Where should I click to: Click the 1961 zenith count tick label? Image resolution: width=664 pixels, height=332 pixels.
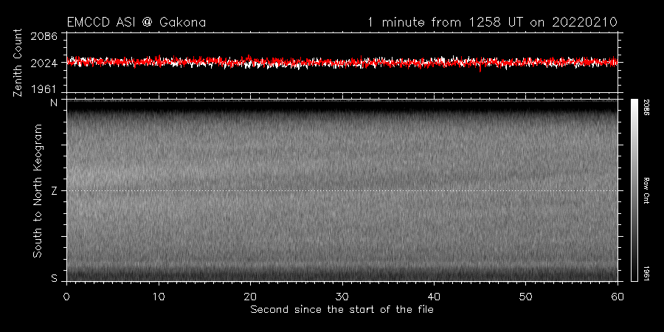pyautogui.click(x=44, y=89)
